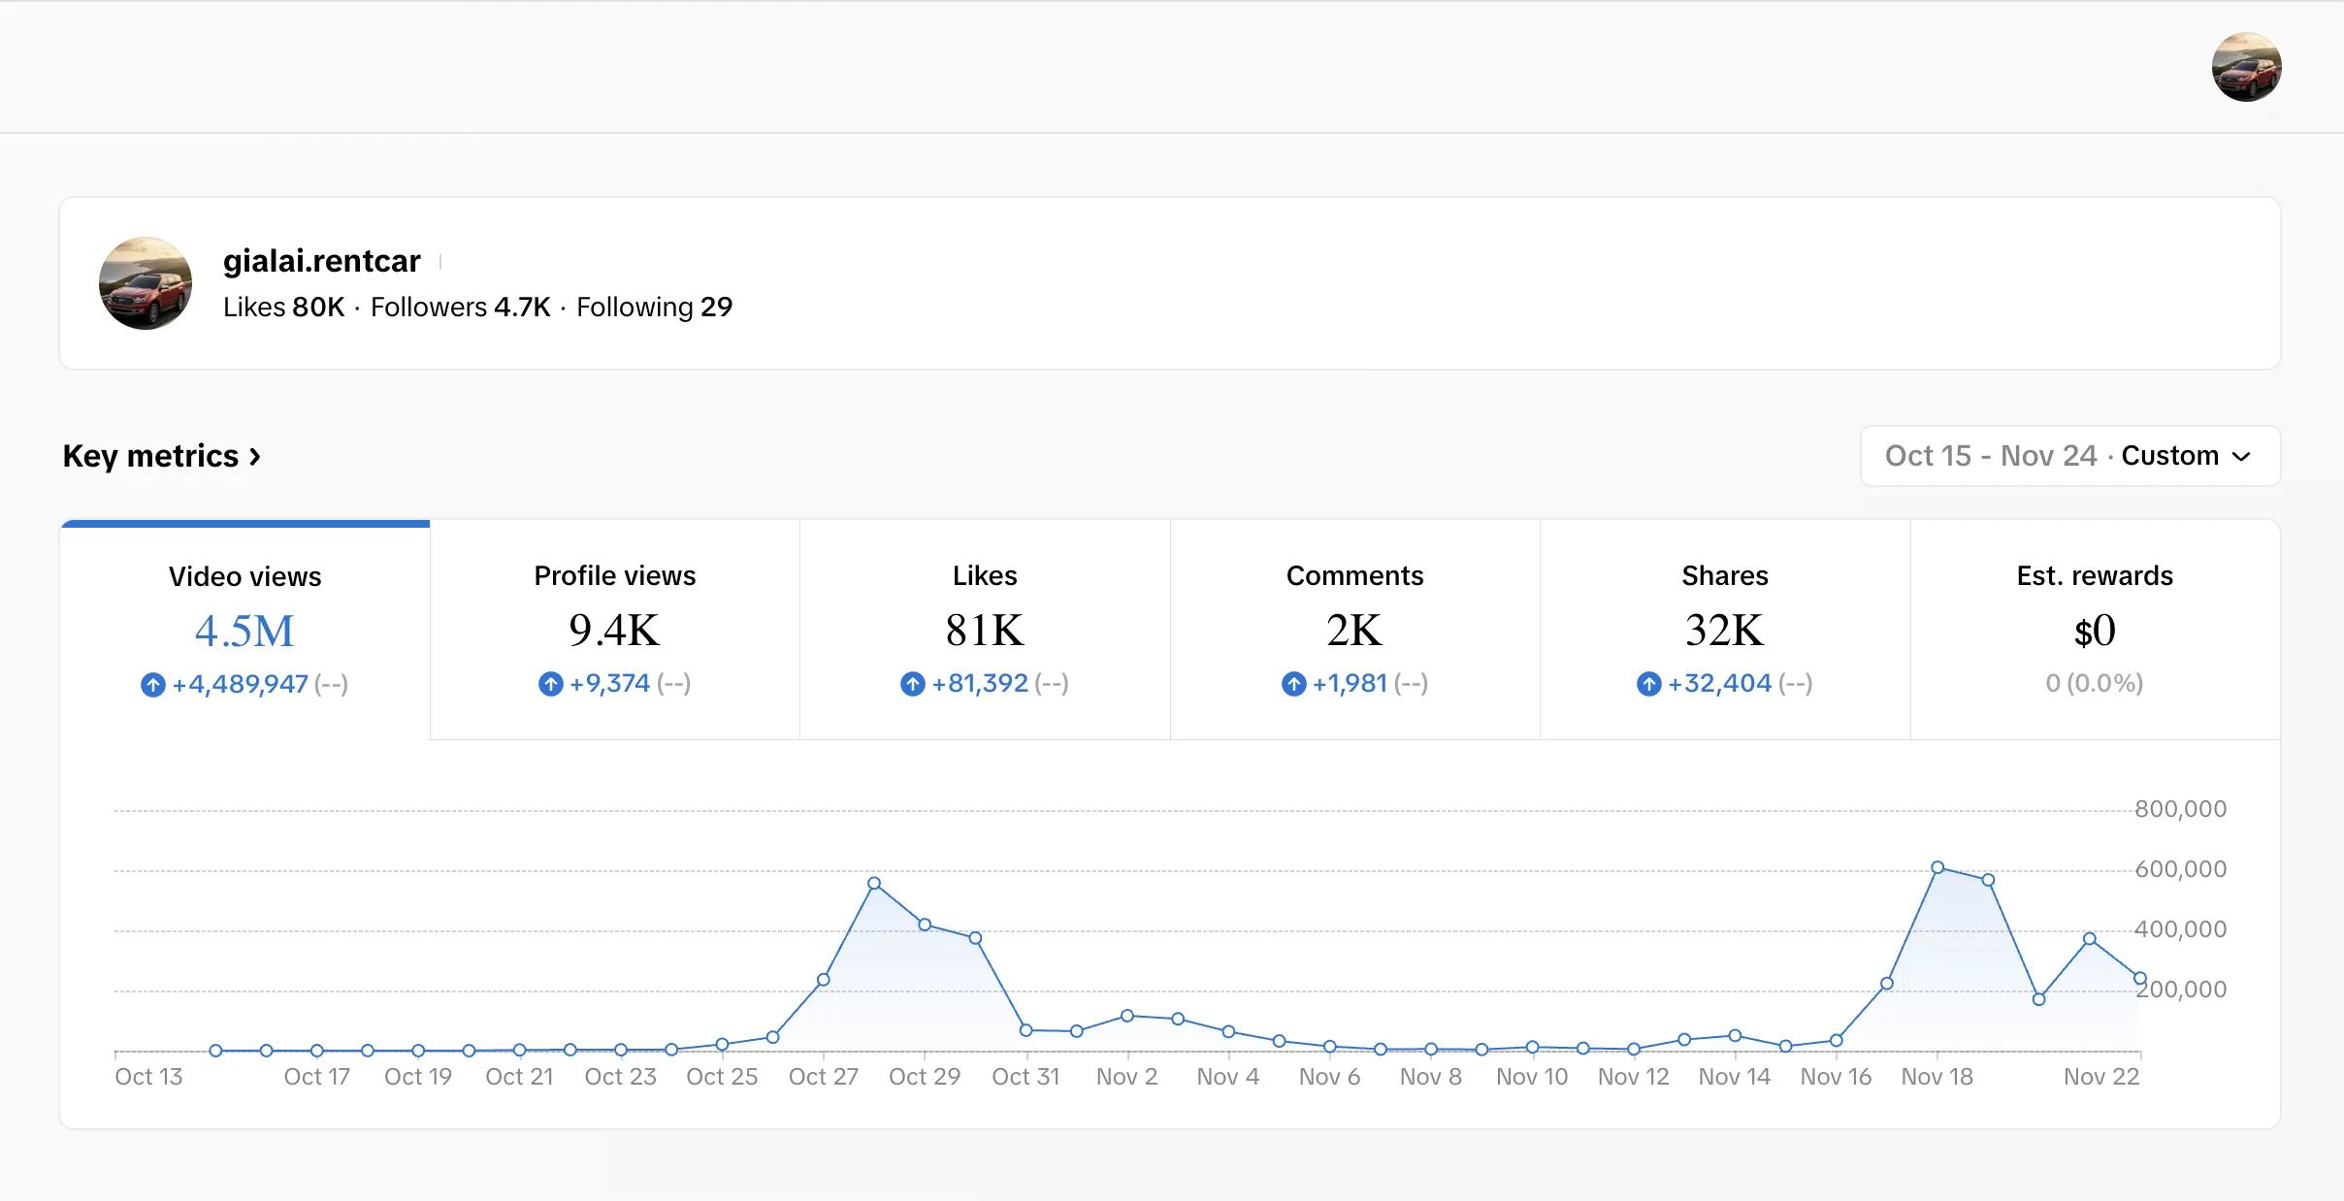Click the up-arrow icon under Video views
This screenshot has width=2344, height=1201.
pyautogui.click(x=153, y=685)
